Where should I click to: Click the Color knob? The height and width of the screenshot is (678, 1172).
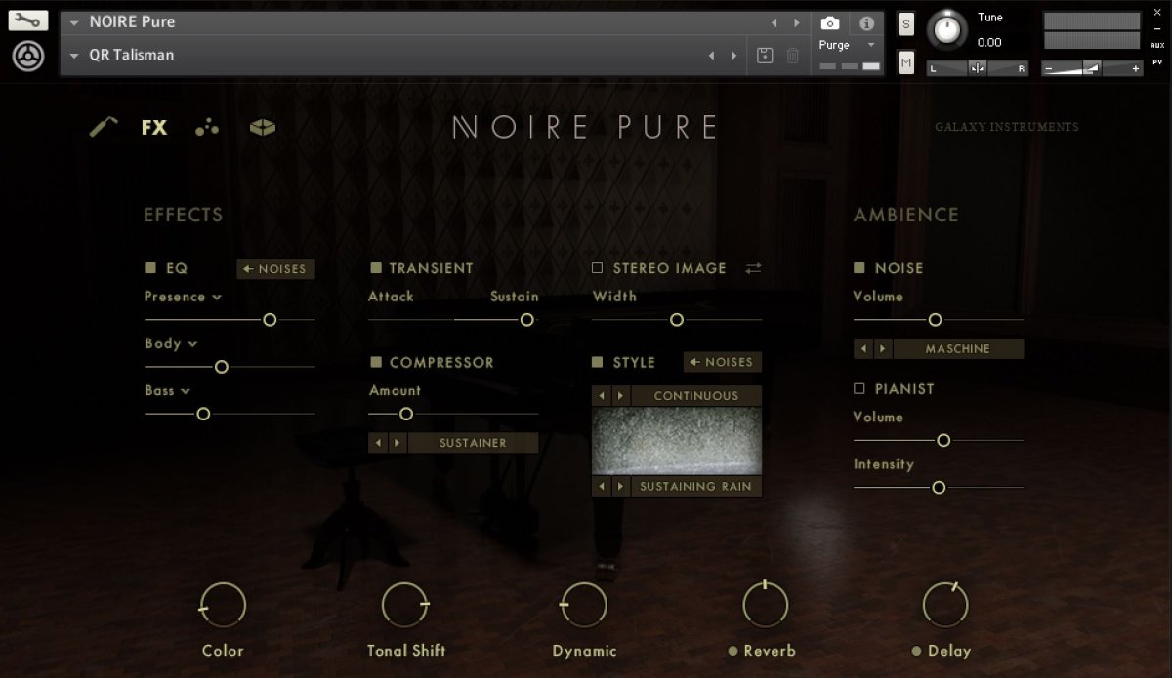[x=223, y=605]
